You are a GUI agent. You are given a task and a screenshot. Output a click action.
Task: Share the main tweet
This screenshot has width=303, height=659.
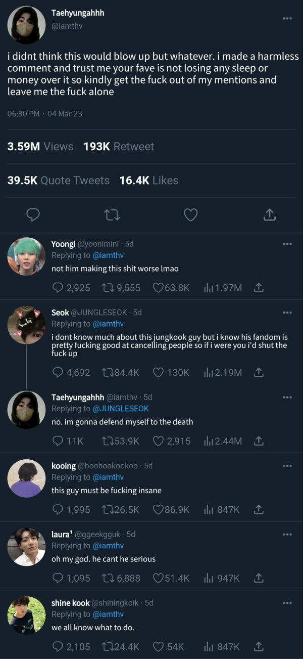click(270, 215)
